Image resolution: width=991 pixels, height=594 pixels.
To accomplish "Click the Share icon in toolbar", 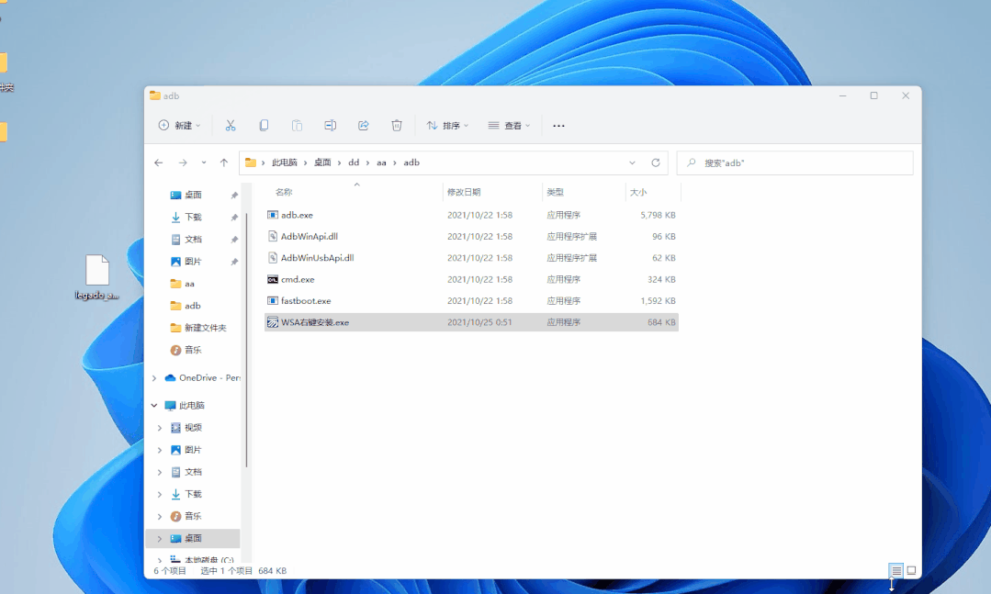I will click(x=363, y=125).
